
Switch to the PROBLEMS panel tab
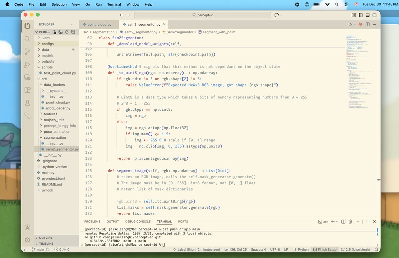[x=92, y=221]
